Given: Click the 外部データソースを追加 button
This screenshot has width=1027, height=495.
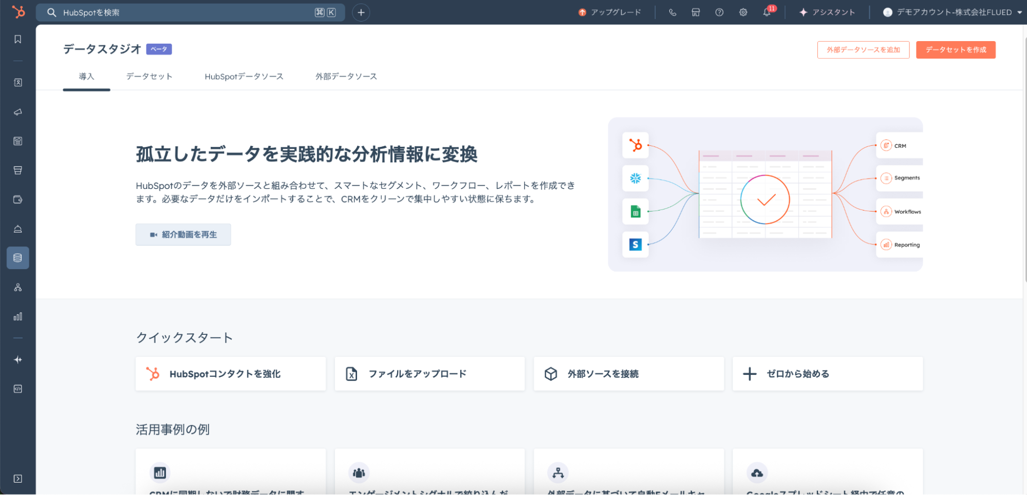Looking at the screenshot, I should [863, 50].
